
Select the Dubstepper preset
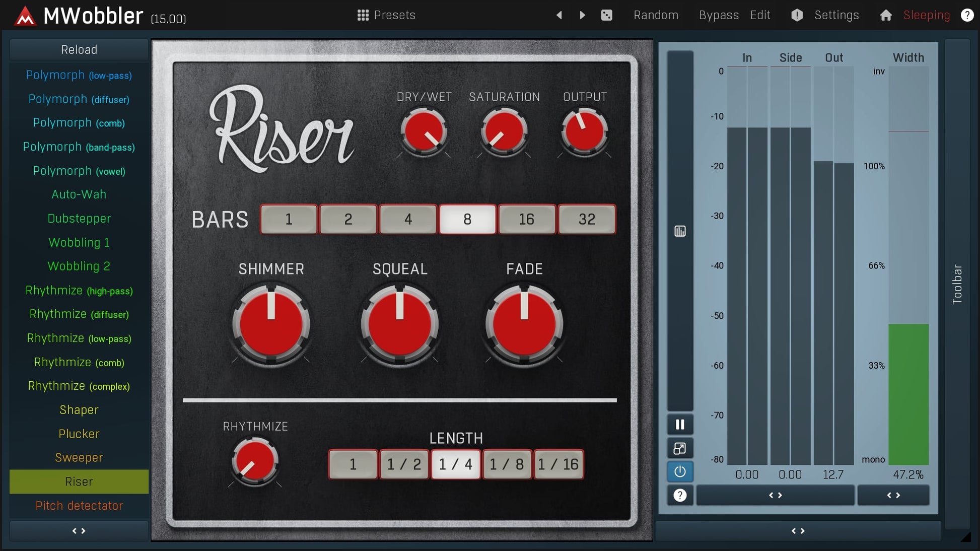point(79,219)
